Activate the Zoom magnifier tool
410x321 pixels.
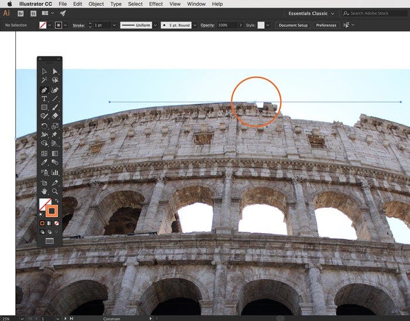tap(55, 191)
